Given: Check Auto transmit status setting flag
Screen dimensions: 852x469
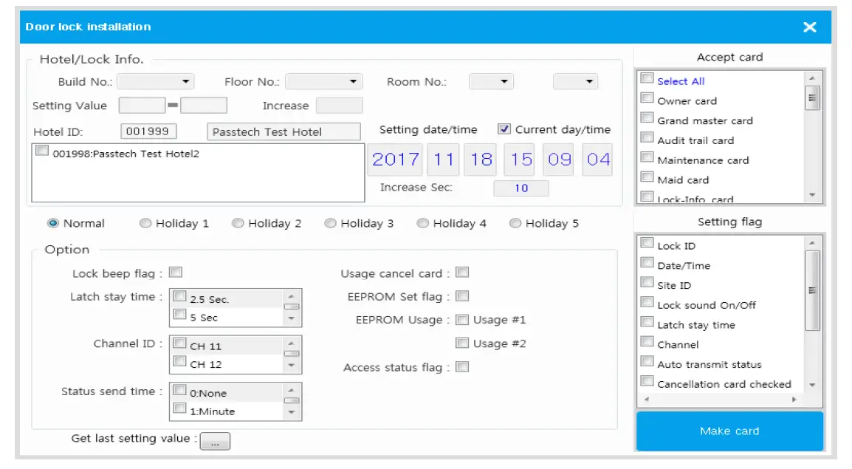Looking at the screenshot, I should coord(647,361).
